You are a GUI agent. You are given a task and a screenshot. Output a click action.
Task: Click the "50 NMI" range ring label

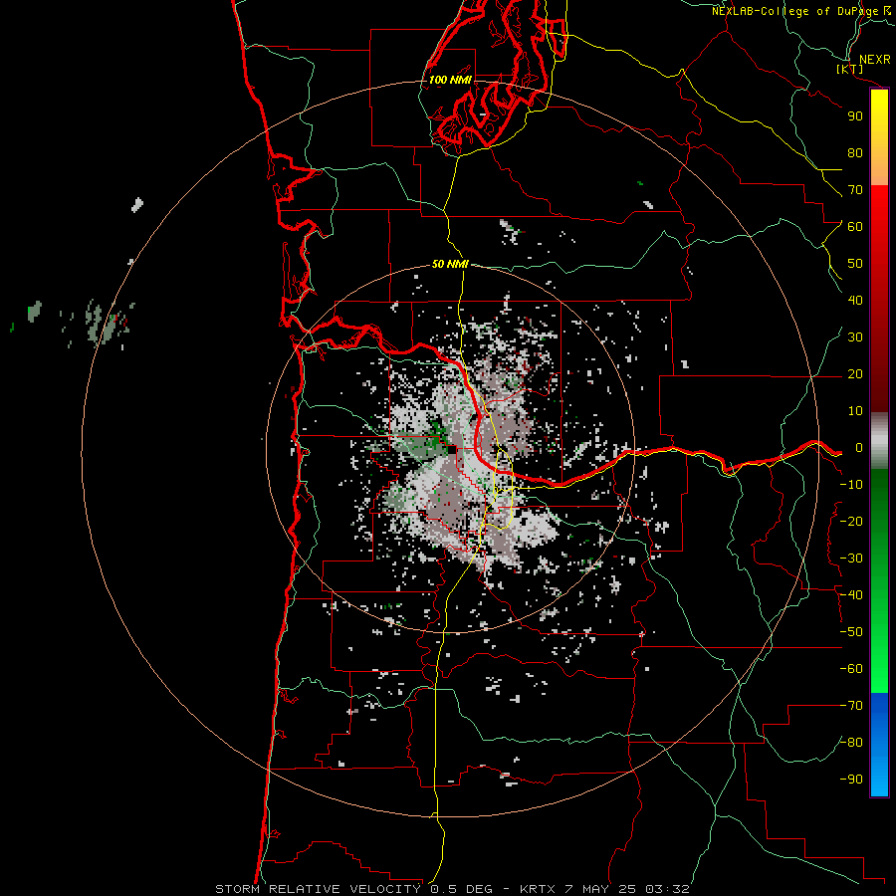click(x=450, y=264)
